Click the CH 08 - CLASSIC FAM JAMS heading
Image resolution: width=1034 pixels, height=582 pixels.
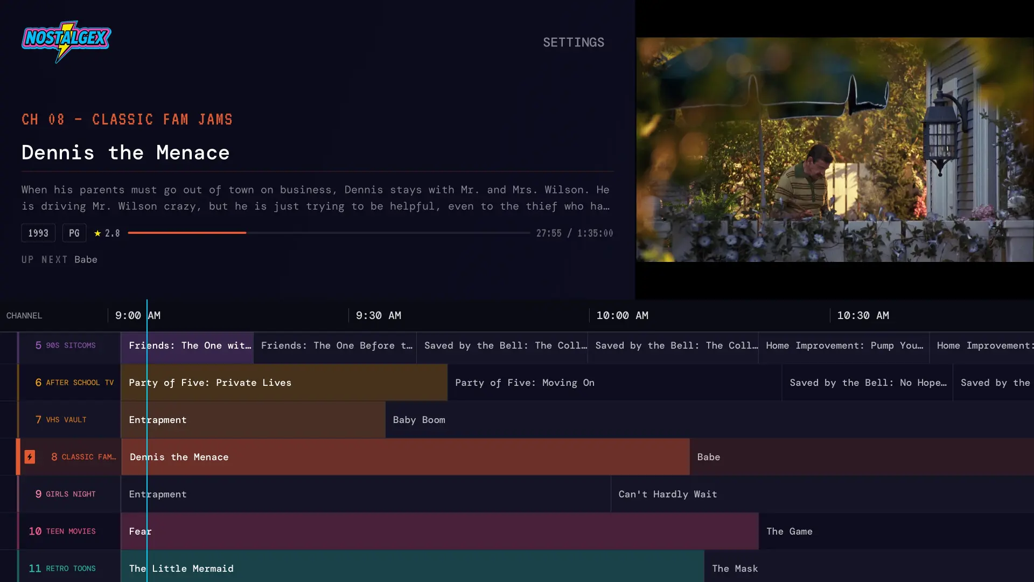[127, 119]
